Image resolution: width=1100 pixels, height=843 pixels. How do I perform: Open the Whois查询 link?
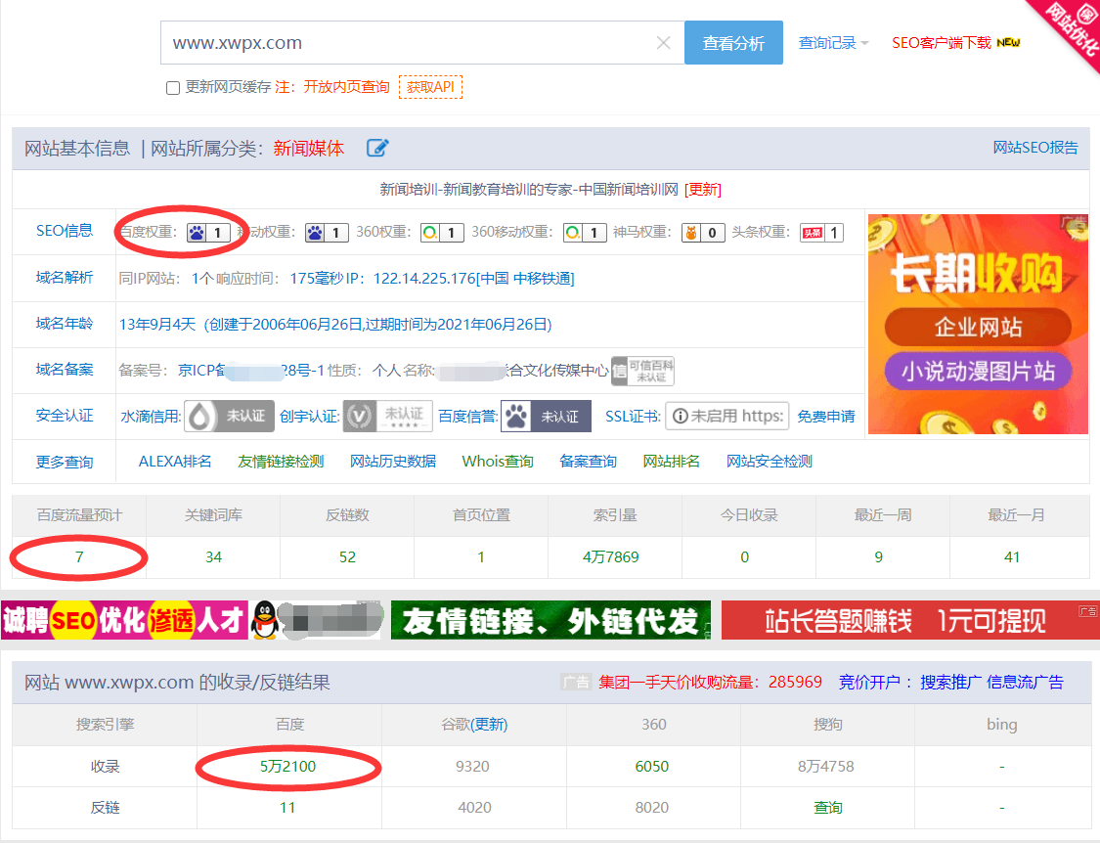498,462
